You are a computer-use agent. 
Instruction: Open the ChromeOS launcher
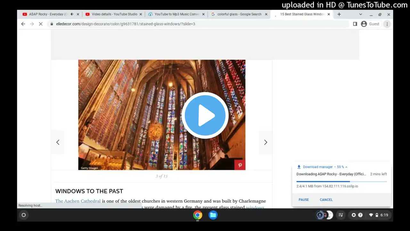point(23,215)
